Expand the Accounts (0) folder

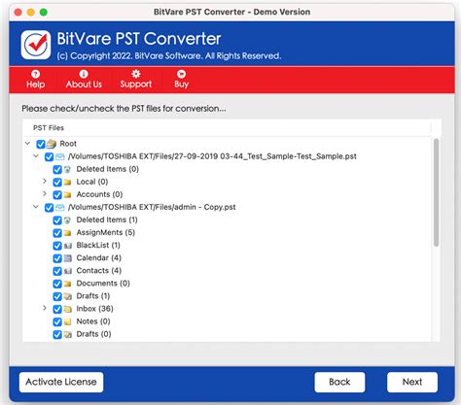click(45, 193)
